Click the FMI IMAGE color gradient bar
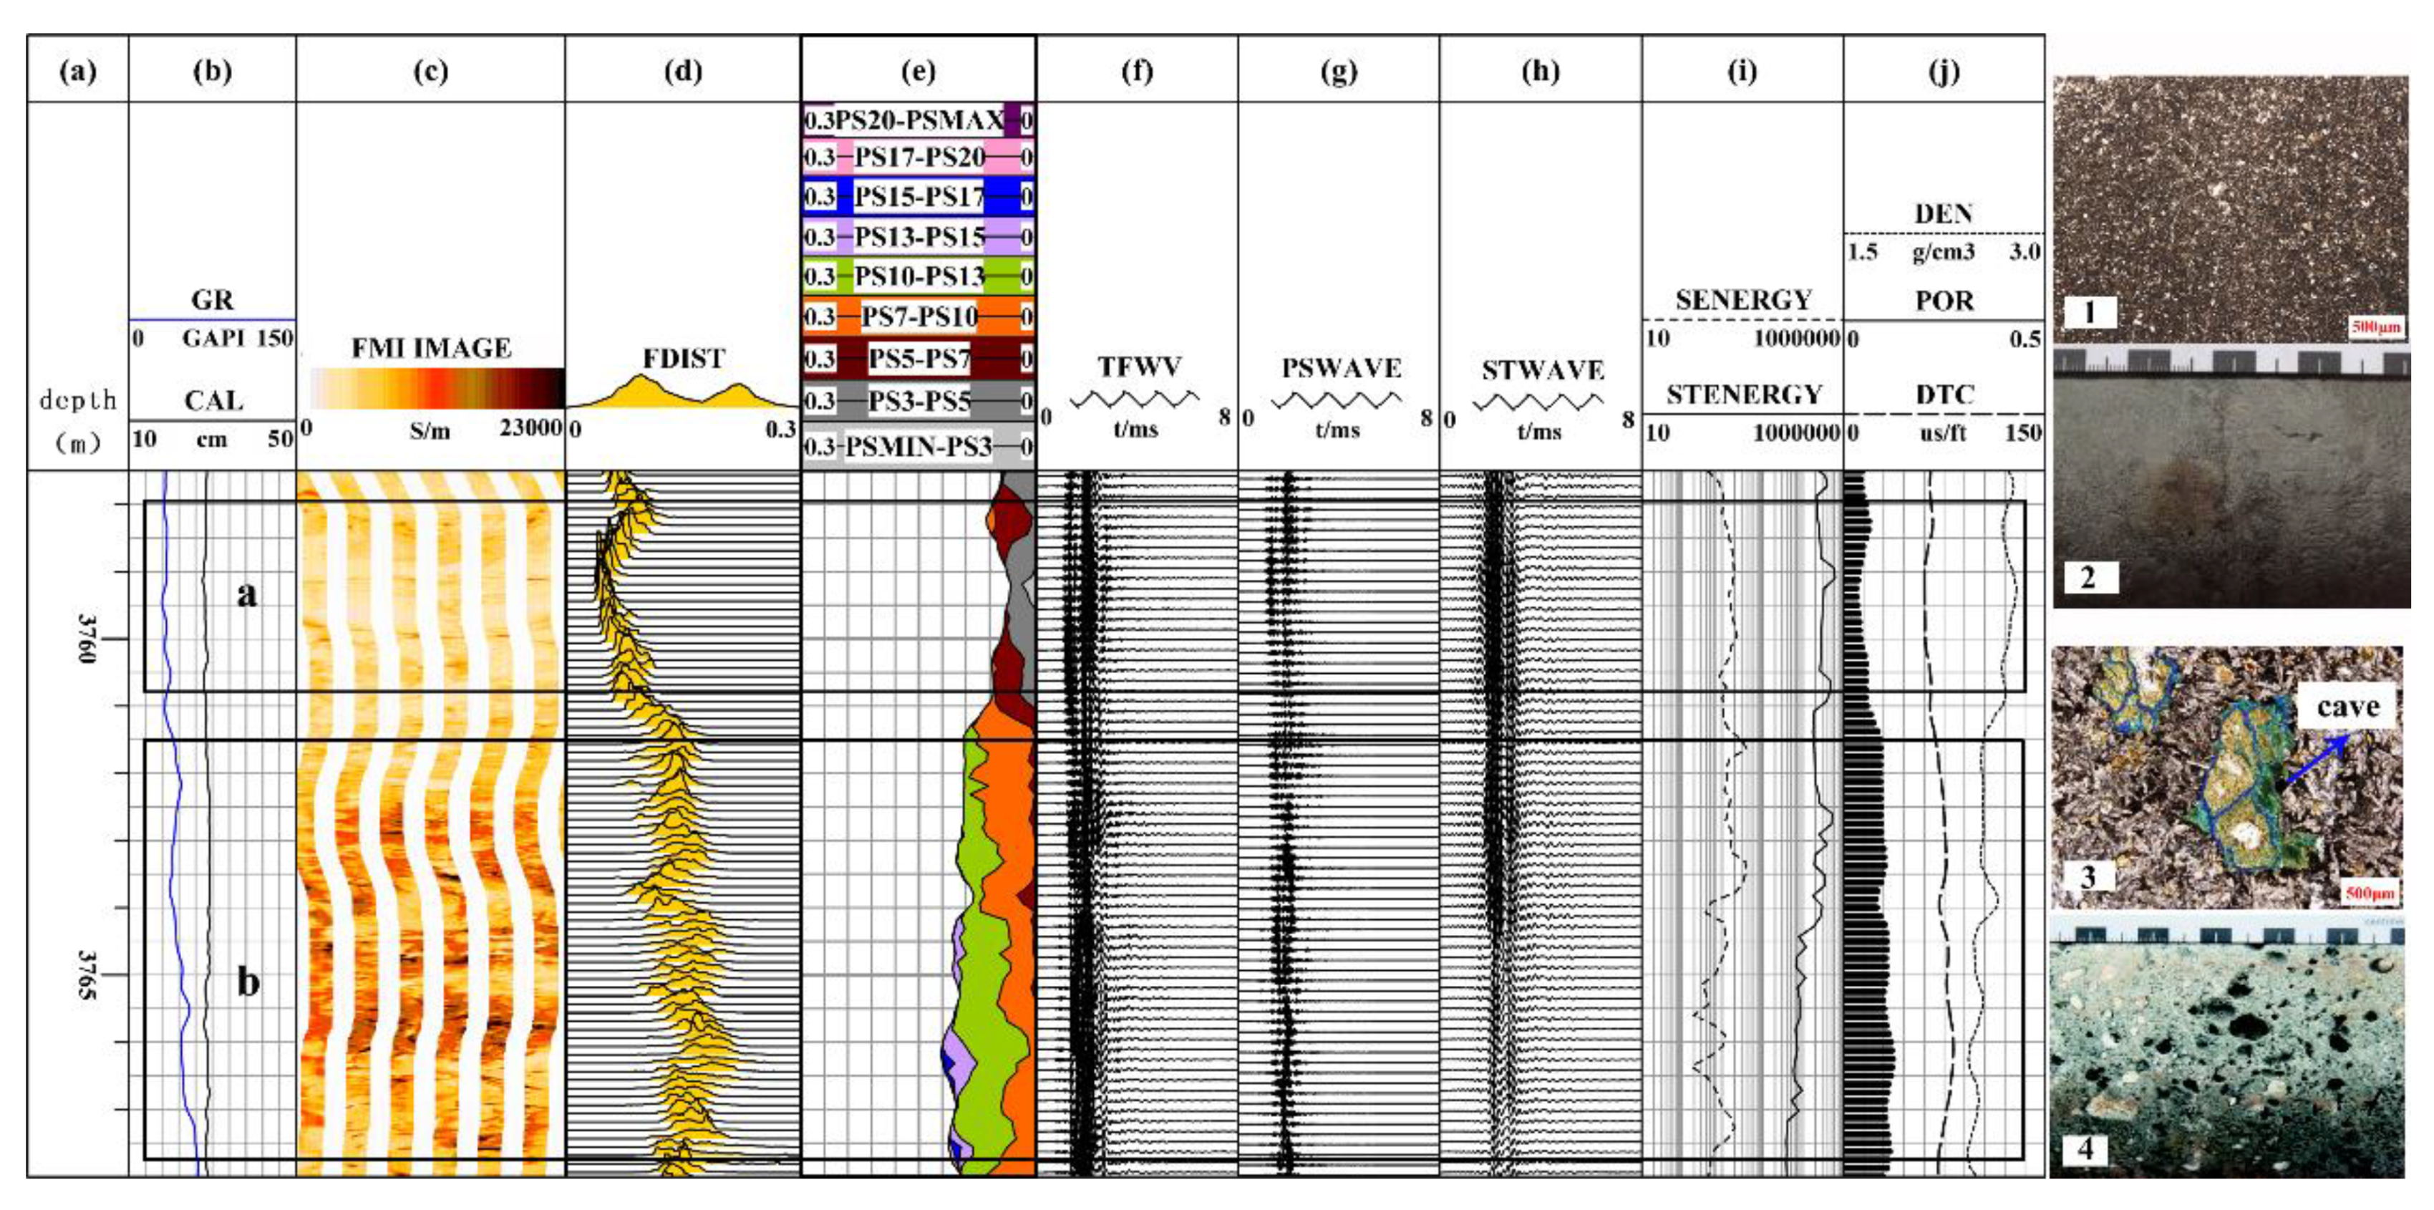Image resolution: width=2434 pixels, height=1210 pixels. pyautogui.click(x=437, y=387)
